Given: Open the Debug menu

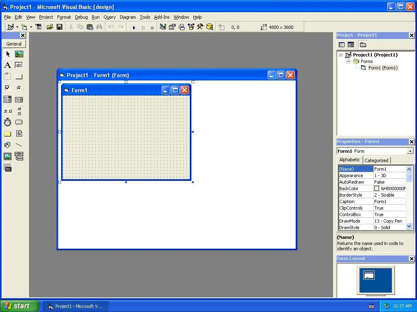Looking at the screenshot, I should (x=81, y=17).
